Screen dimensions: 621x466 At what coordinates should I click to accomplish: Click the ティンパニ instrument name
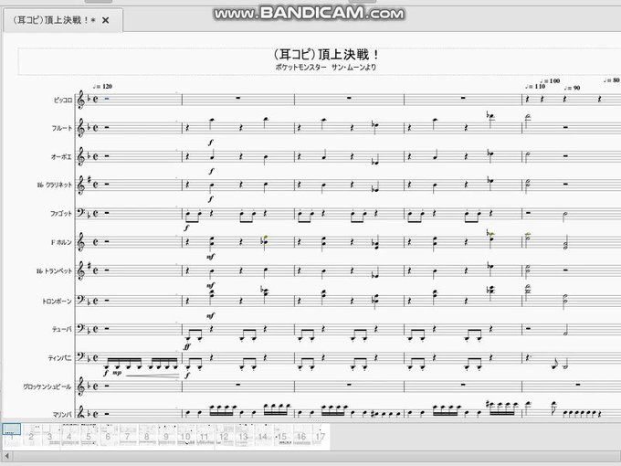(60, 358)
